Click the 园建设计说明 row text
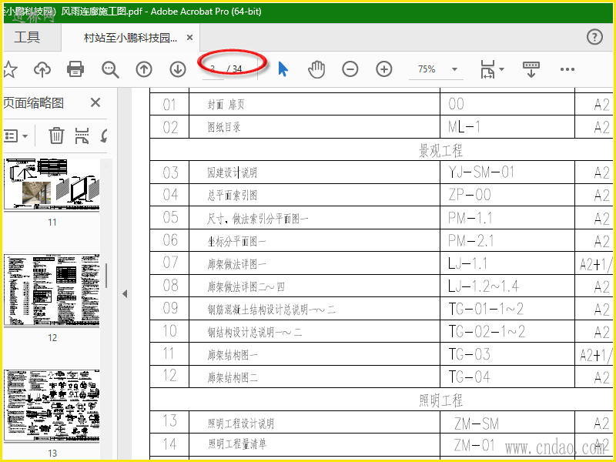 tap(233, 172)
